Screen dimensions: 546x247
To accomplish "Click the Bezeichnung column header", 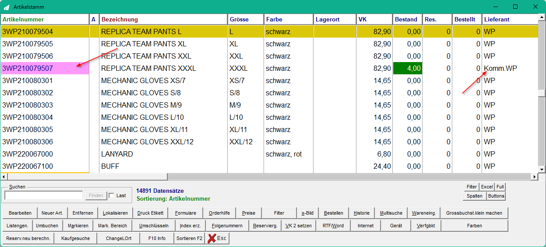I will [163, 19].
